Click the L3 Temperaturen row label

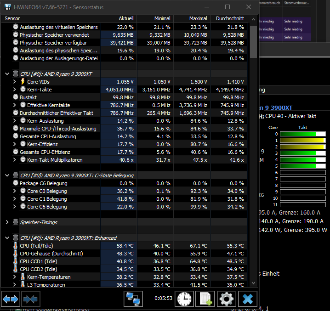pos(46,284)
